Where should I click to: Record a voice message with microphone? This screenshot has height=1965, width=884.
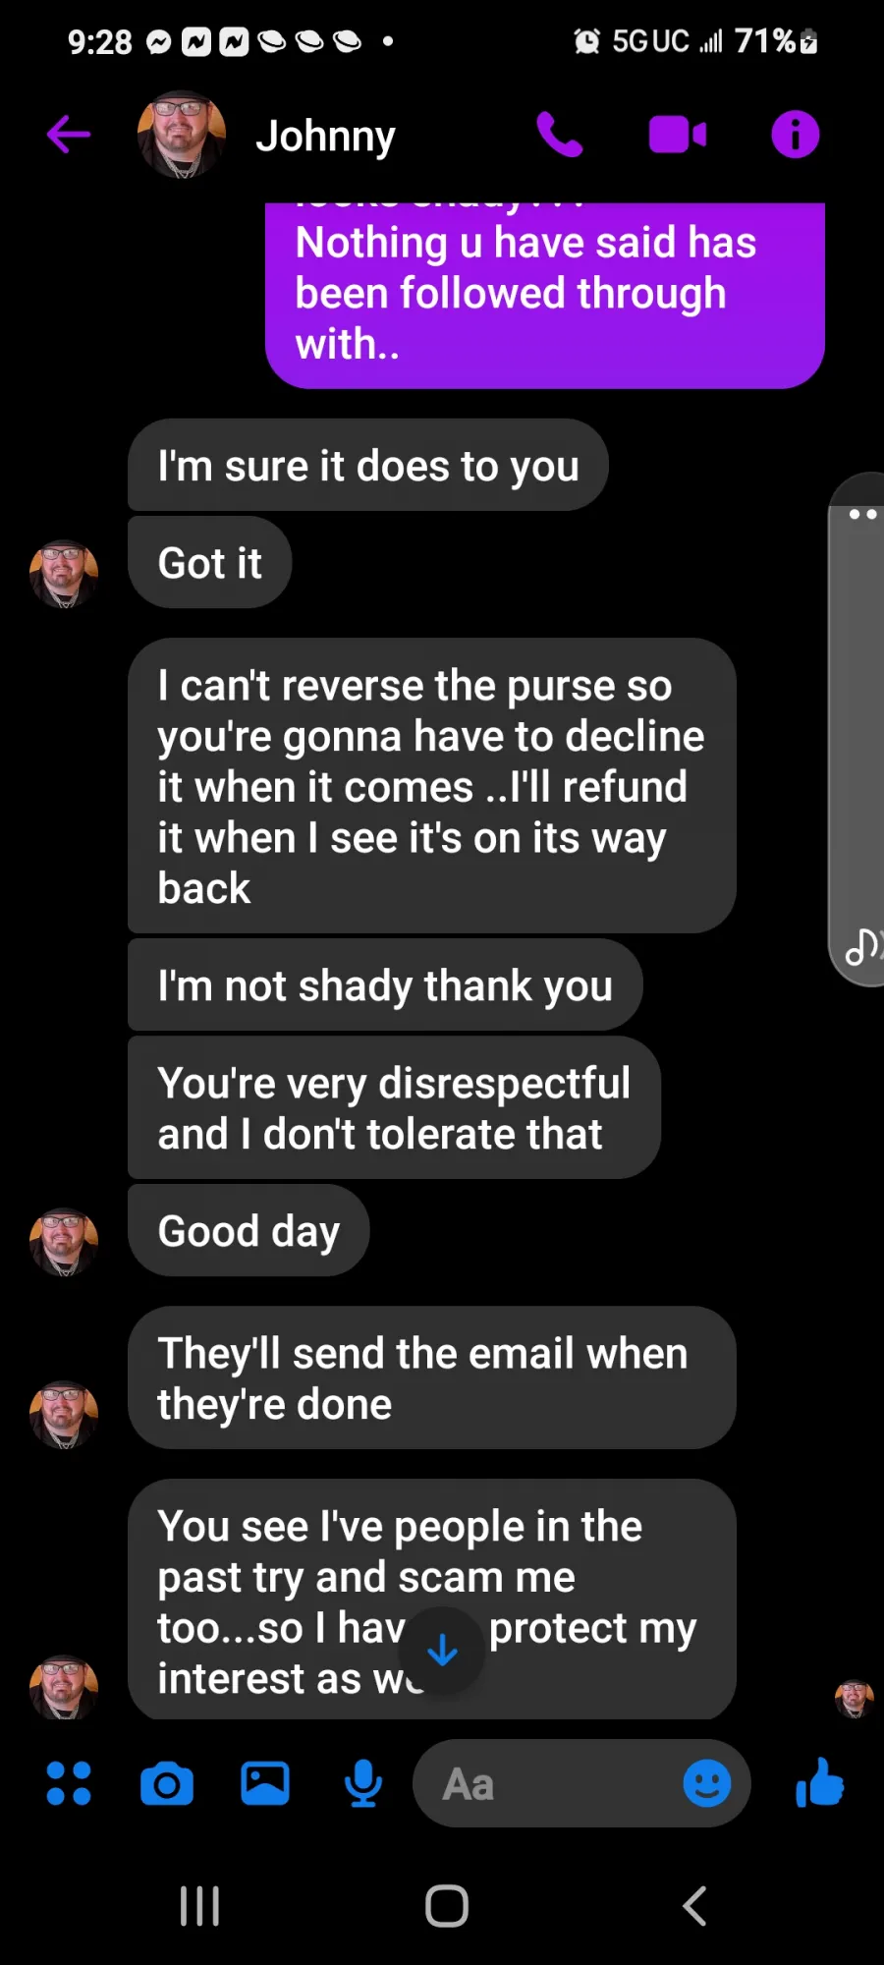(x=363, y=1783)
